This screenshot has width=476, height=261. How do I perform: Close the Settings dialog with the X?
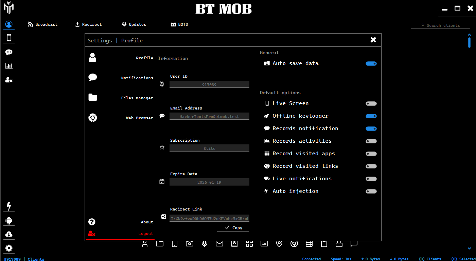[373, 40]
